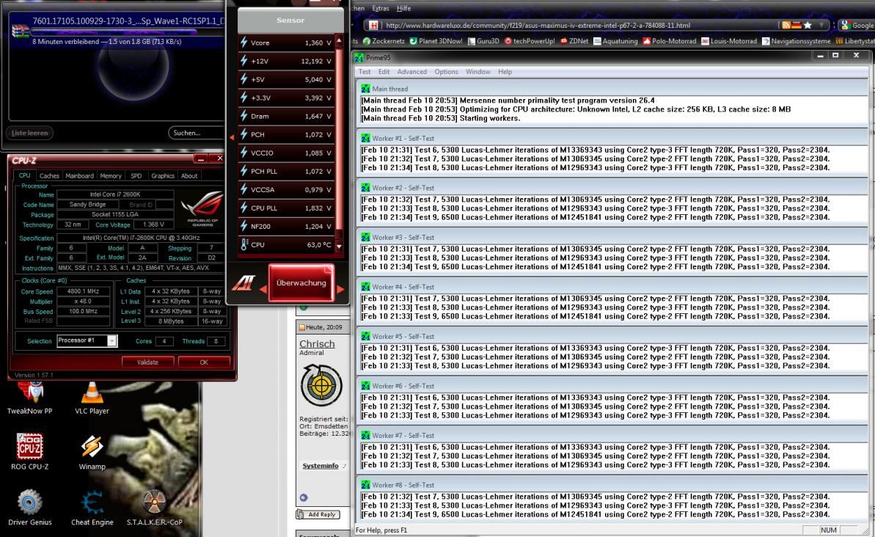The height and width of the screenshot is (537, 875).
Task: Open the Window menu in Prime95
Action: click(478, 71)
